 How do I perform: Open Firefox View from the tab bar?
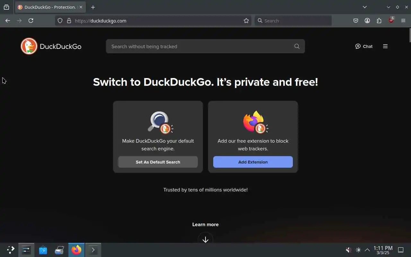click(x=6, y=7)
